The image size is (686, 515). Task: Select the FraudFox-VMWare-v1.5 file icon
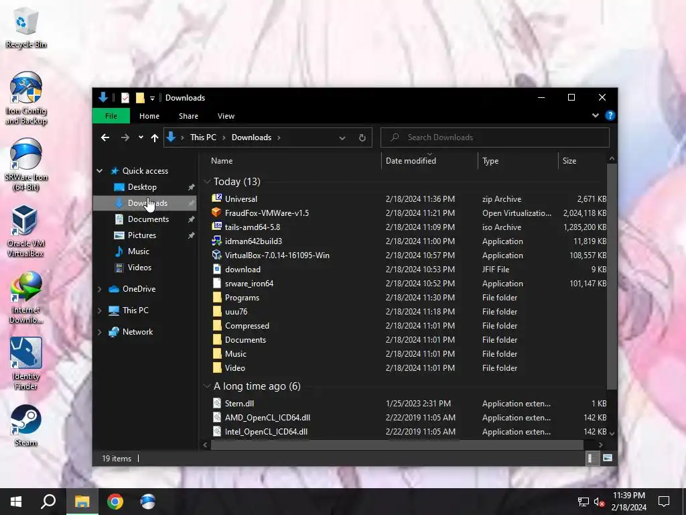216,213
